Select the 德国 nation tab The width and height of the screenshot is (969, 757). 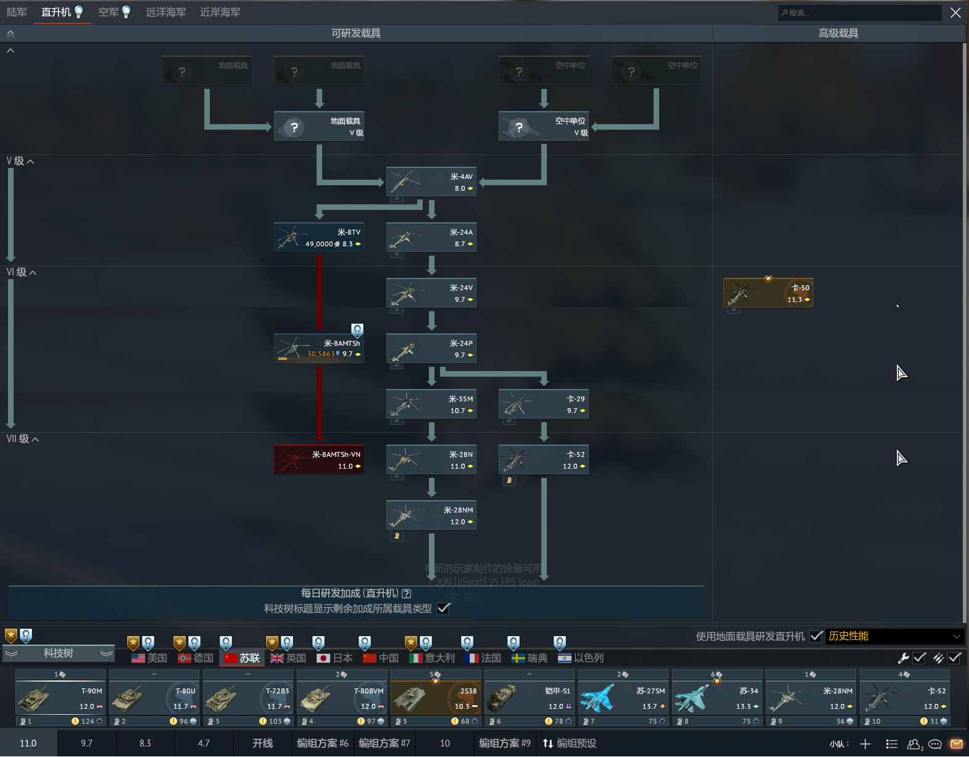point(196,658)
